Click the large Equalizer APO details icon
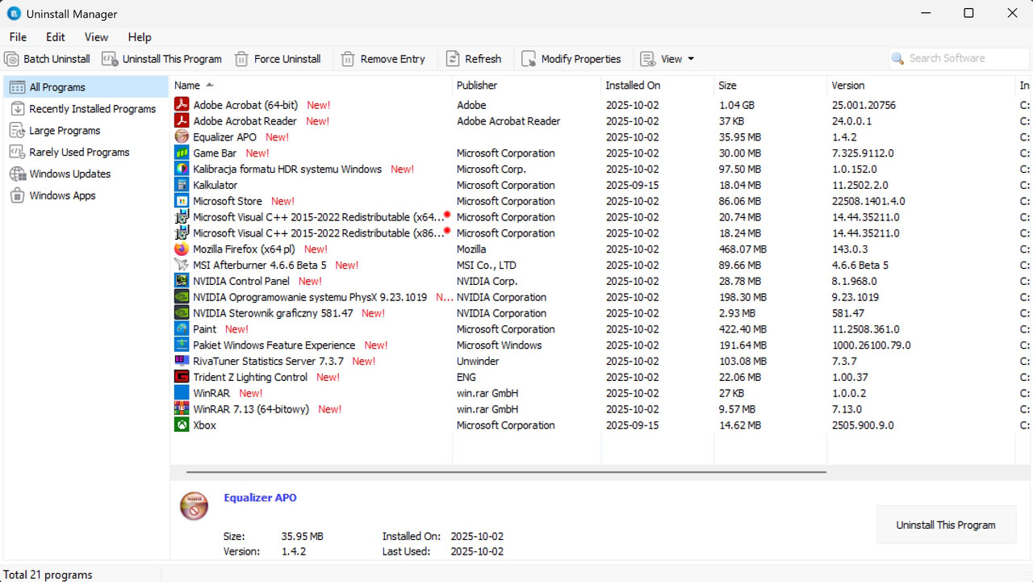 (x=194, y=507)
